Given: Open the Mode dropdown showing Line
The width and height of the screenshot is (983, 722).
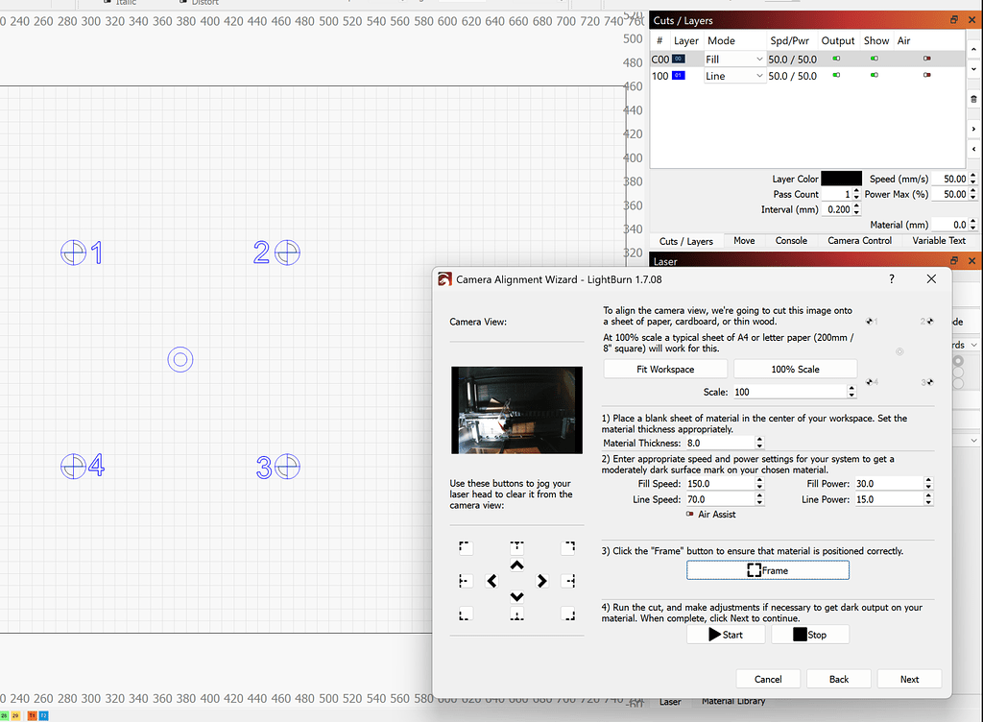Looking at the screenshot, I should pos(734,76).
